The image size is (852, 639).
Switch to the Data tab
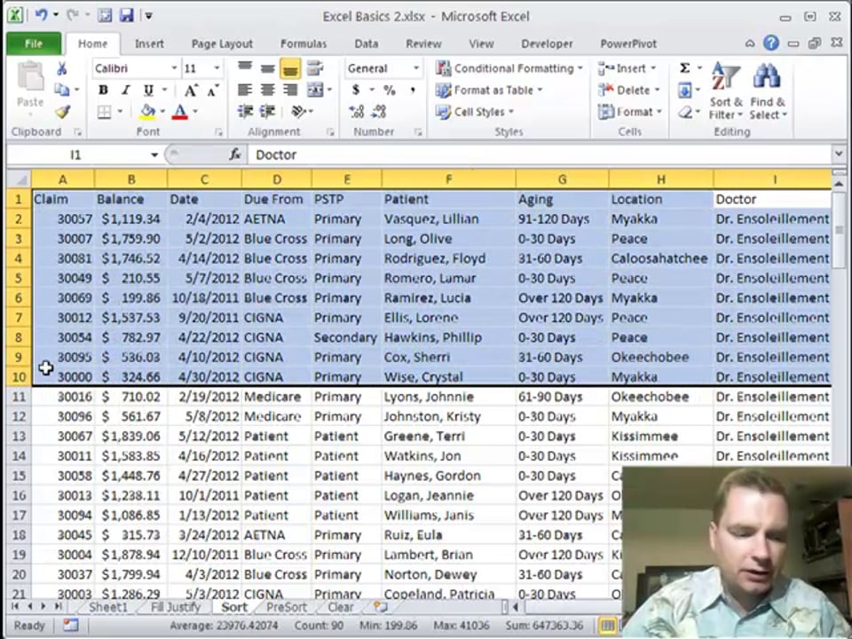[x=367, y=44]
